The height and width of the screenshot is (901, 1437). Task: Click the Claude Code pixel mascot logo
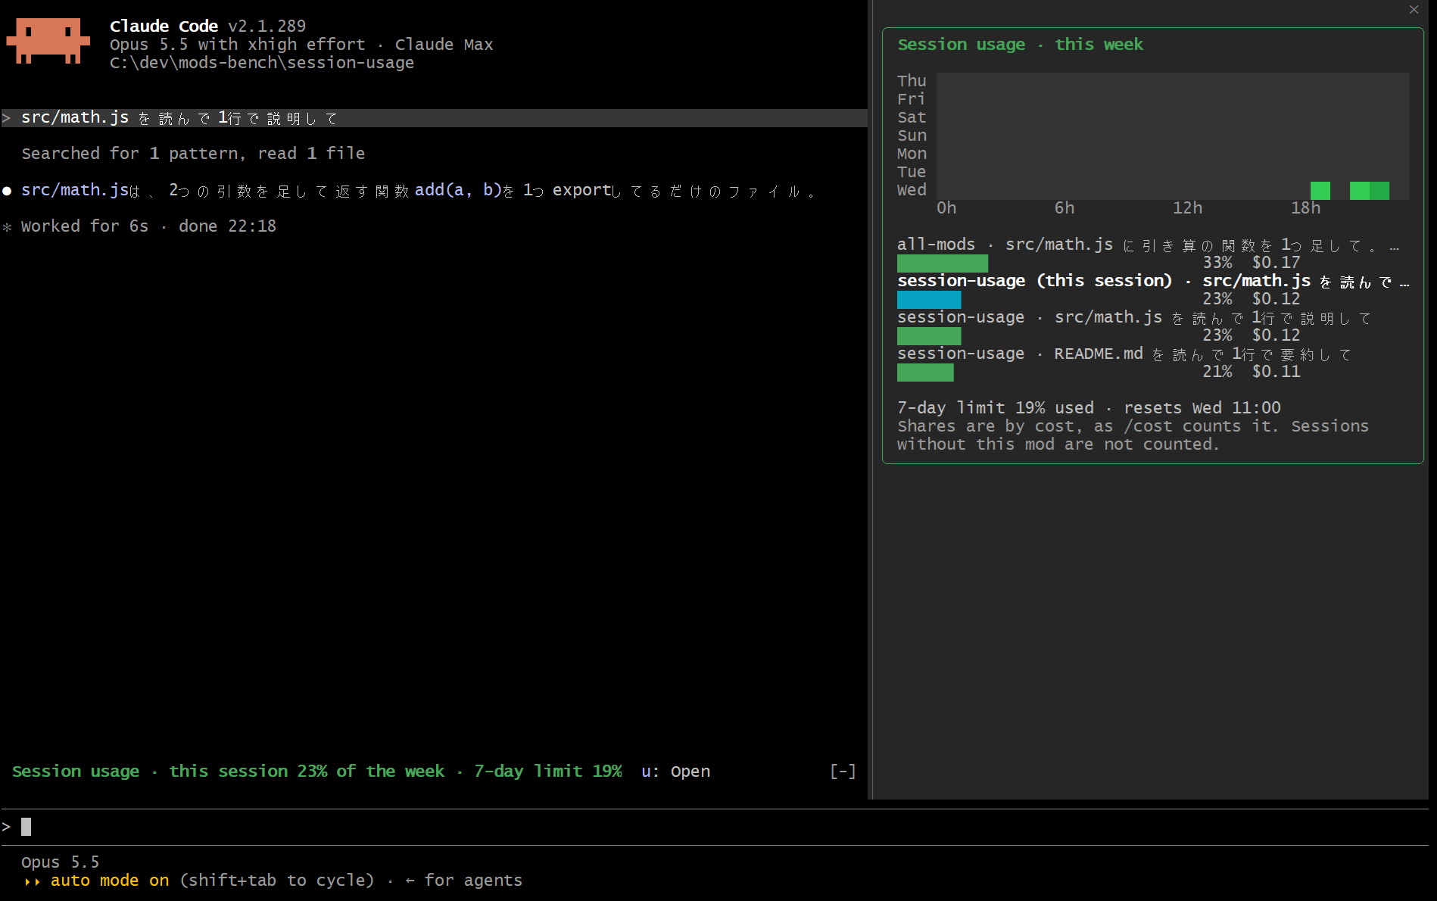(x=48, y=41)
